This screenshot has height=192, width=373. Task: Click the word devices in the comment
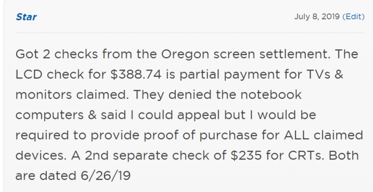click(x=42, y=155)
